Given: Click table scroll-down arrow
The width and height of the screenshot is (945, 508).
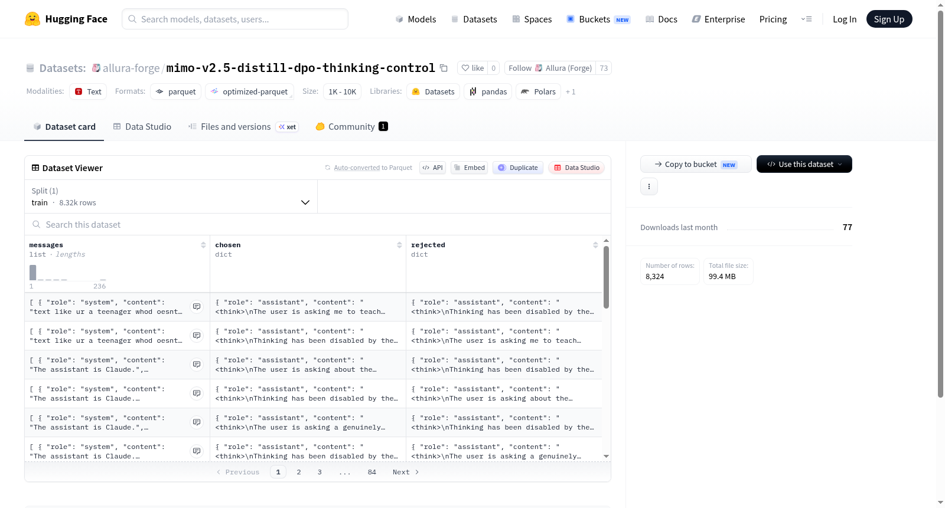Looking at the screenshot, I should coord(606,456).
